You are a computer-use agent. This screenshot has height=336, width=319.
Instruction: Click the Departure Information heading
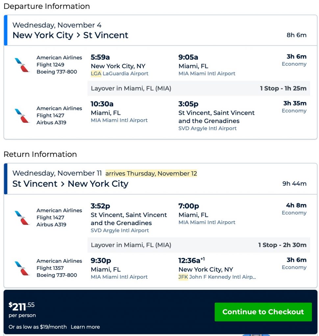(x=47, y=6)
